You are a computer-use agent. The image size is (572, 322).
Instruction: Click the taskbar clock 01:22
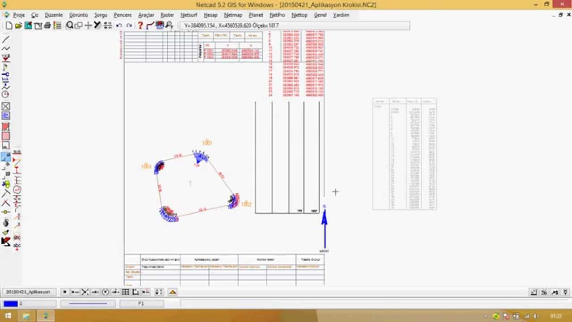(556, 316)
